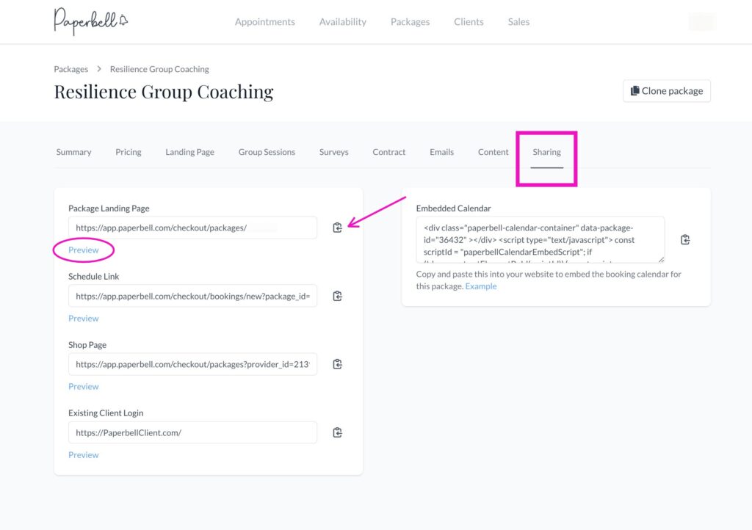Click the Packages breadcrumb link
This screenshot has width=752, height=530.
pyautogui.click(x=71, y=69)
